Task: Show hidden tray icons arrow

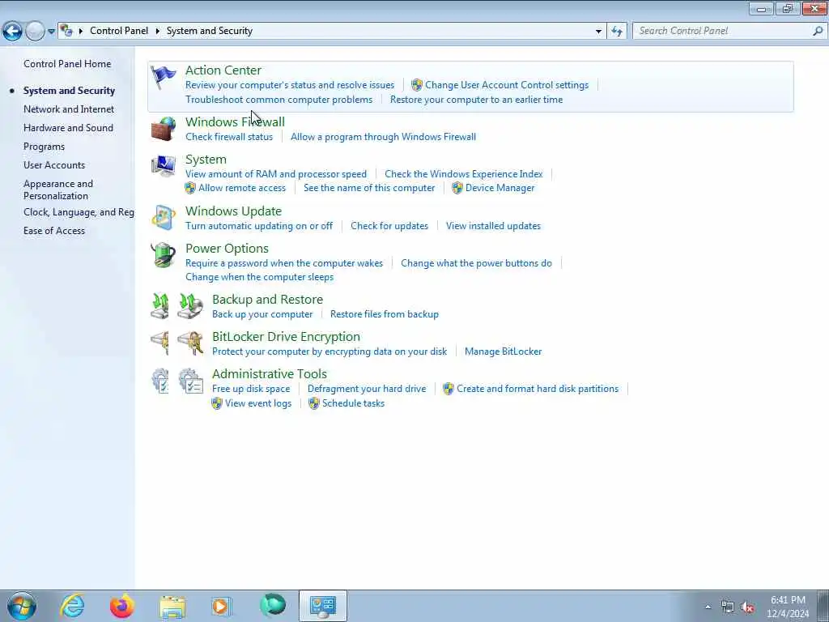Action: pyautogui.click(x=708, y=607)
